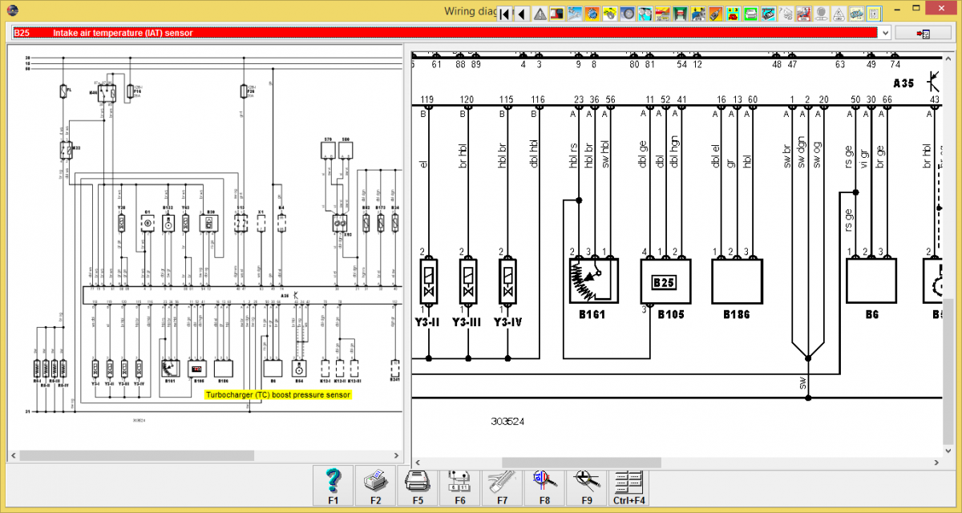Click the red arrow button beside component dropdown
The height and width of the screenshot is (513, 962).
pyautogui.click(x=923, y=33)
